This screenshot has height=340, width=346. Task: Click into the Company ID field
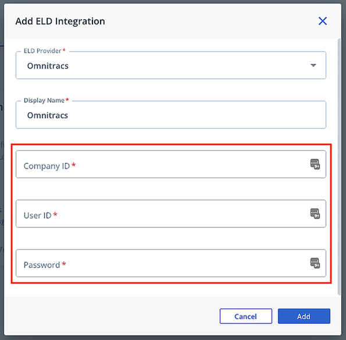[171, 164]
